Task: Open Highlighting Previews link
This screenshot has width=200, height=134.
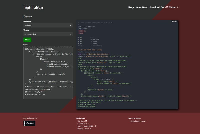Action: click(138, 121)
